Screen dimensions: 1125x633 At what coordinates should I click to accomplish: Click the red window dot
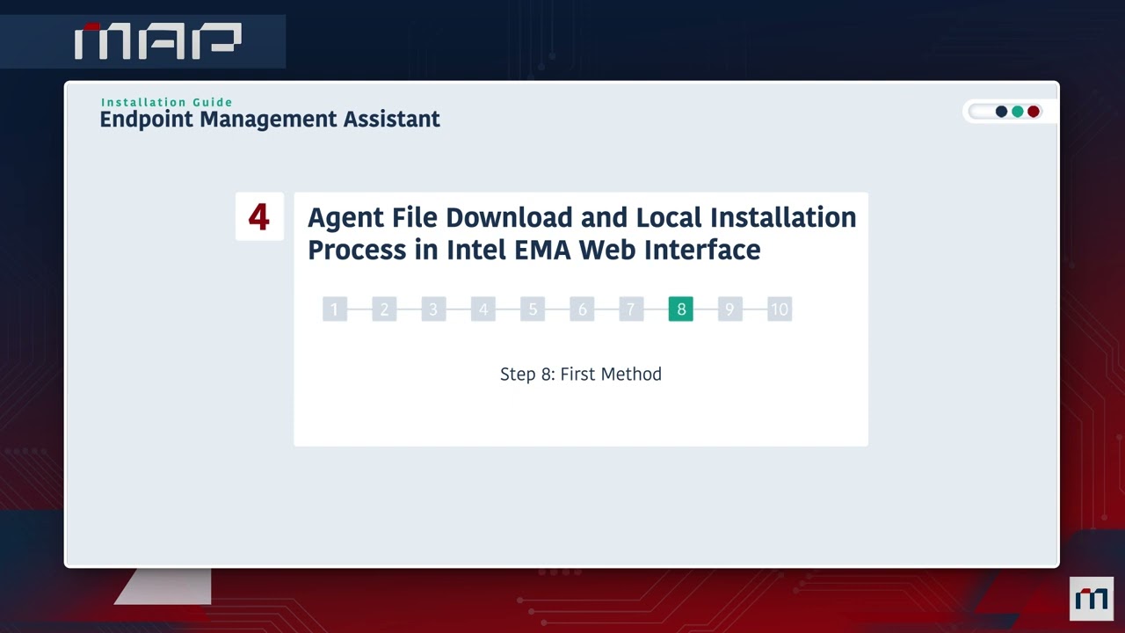click(x=1034, y=112)
